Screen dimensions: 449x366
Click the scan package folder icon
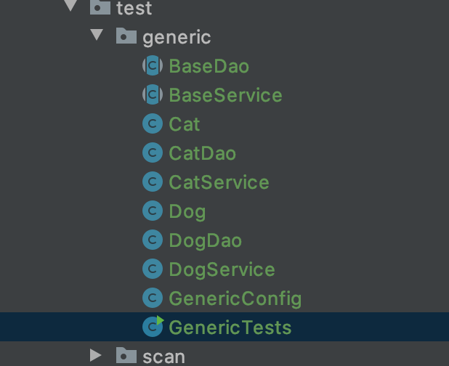coord(126,355)
